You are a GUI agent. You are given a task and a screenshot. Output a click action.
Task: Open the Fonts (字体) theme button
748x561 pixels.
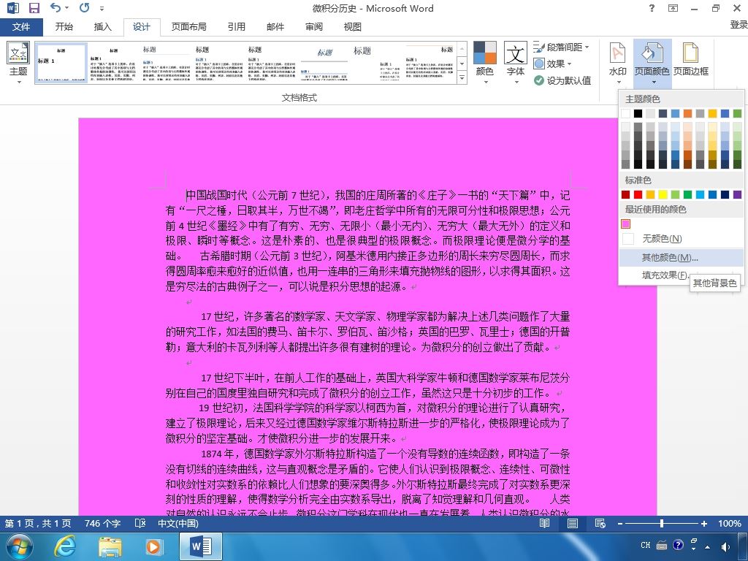(x=515, y=63)
